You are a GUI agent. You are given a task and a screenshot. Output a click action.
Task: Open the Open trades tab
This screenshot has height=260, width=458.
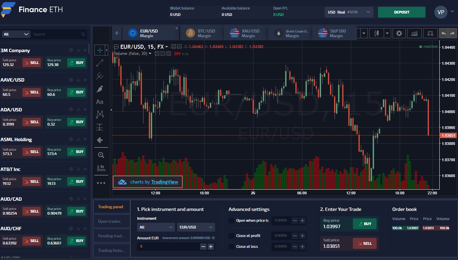click(x=112, y=221)
